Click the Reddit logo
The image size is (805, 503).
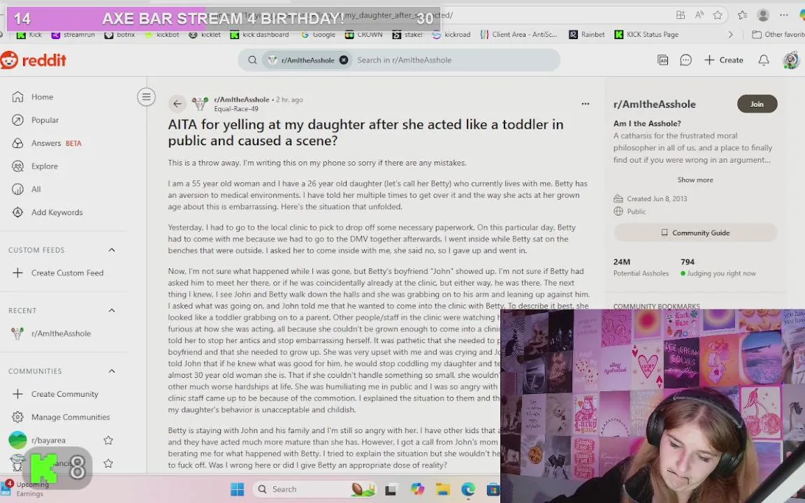coord(34,60)
